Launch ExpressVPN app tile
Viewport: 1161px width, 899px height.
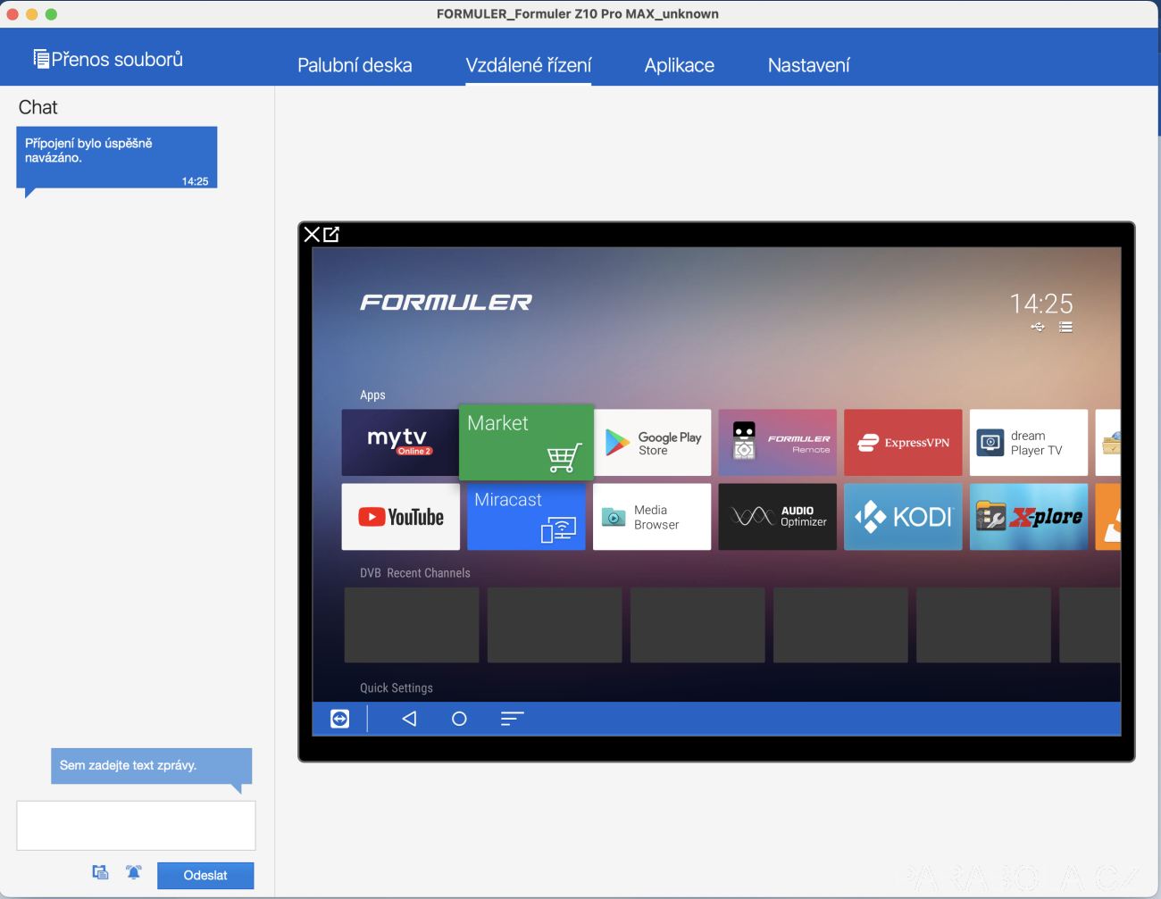click(903, 443)
